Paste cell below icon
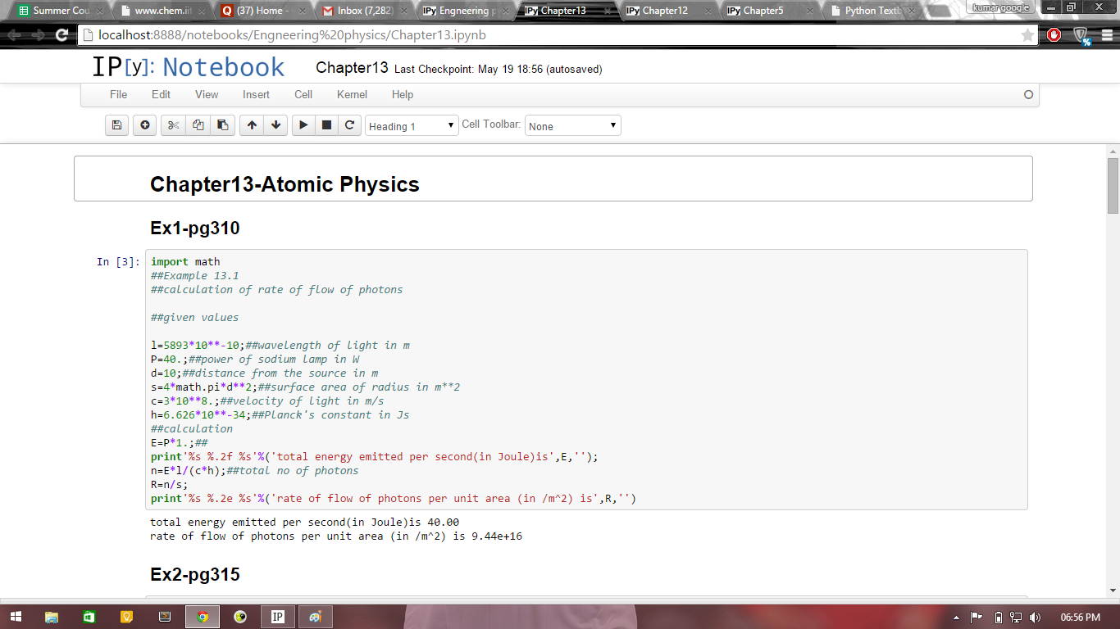 point(222,125)
